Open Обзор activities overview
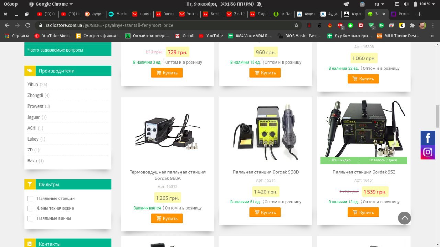The image size is (440, 247). pos(11,4)
